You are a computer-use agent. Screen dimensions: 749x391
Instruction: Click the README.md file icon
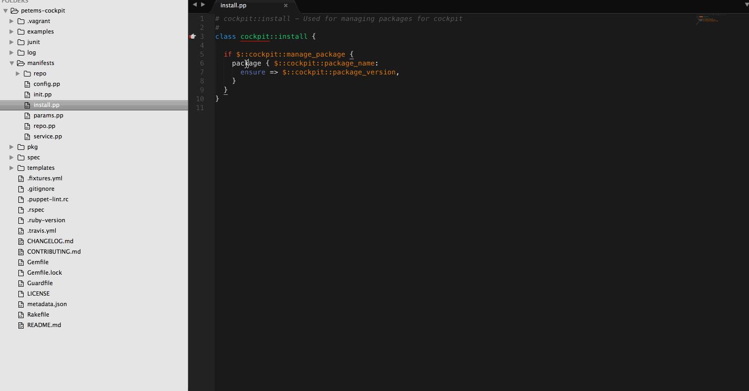pos(21,325)
